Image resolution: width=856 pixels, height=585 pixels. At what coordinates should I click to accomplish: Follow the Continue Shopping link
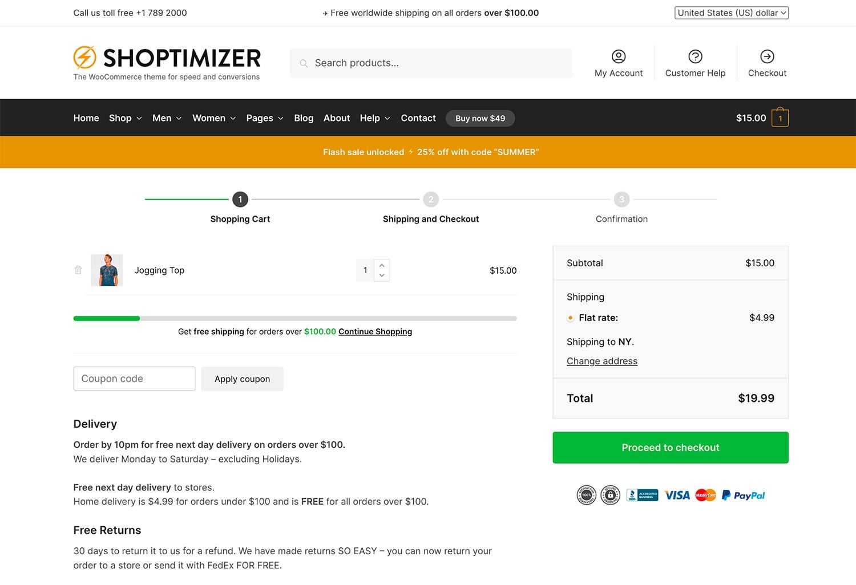pos(375,331)
